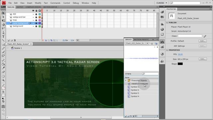The width and height of the screenshot is (213, 120).
Task: Switch to the OUTPUT tab
Action: pyautogui.click(x=20, y=7)
